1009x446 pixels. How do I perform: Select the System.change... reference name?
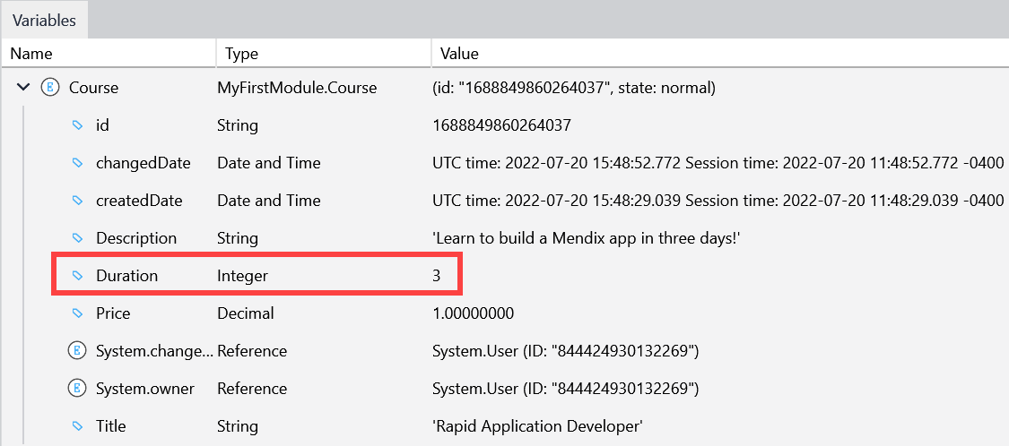tap(153, 351)
